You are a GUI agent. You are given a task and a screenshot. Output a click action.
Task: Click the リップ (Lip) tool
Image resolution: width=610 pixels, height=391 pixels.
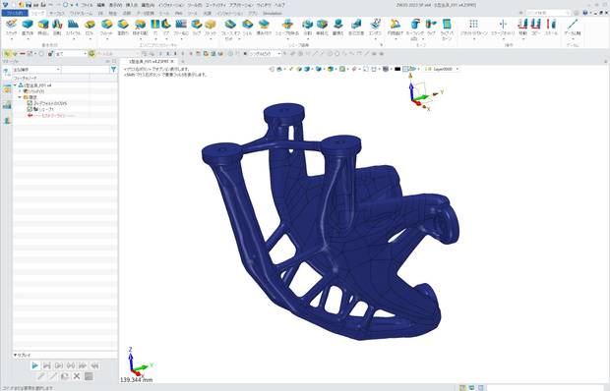tap(197, 28)
